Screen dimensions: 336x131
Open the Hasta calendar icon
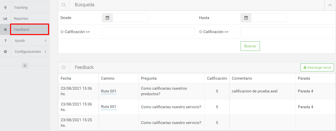coord(246,18)
